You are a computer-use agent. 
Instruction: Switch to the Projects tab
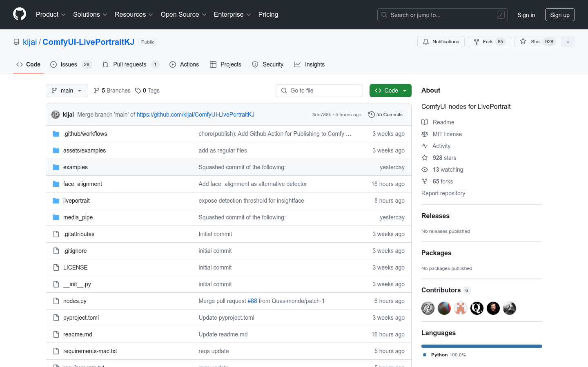[x=225, y=64]
